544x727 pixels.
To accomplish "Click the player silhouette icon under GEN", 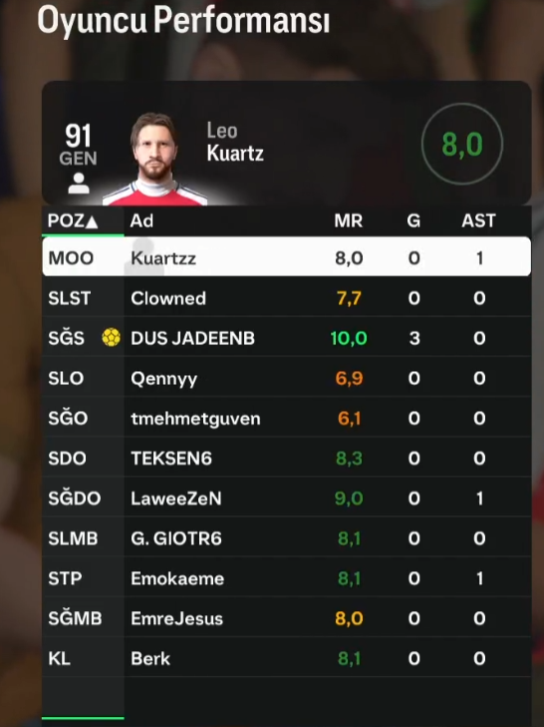I will [x=79, y=183].
